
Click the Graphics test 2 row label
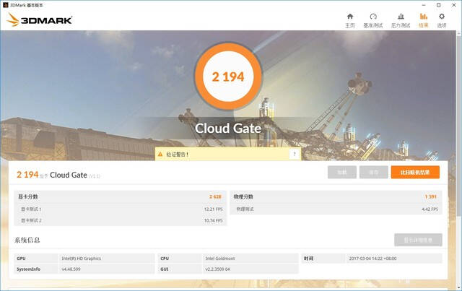pyautogui.click(x=31, y=220)
